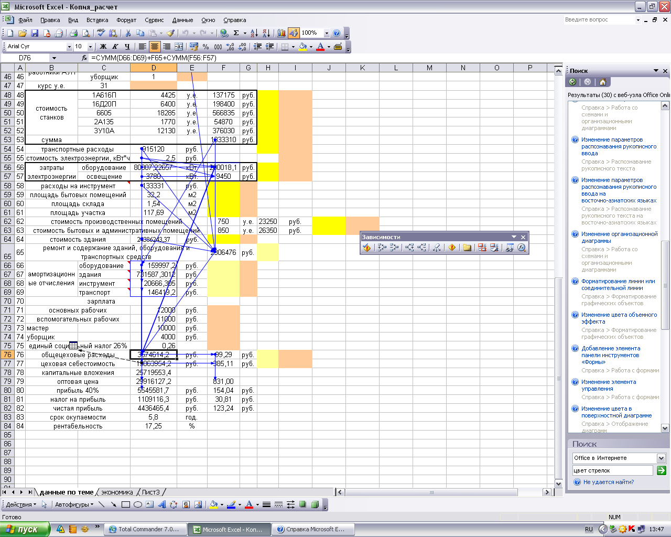Click the цвет стрелок search input field
This screenshot has height=537, width=671.
click(612, 470)
